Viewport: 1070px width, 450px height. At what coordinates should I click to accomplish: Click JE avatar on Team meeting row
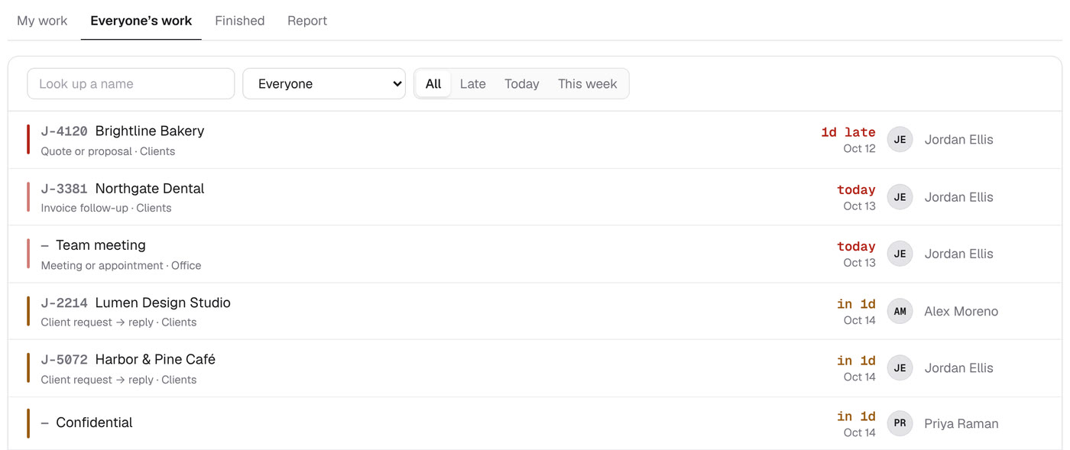[x=900, y=254]
